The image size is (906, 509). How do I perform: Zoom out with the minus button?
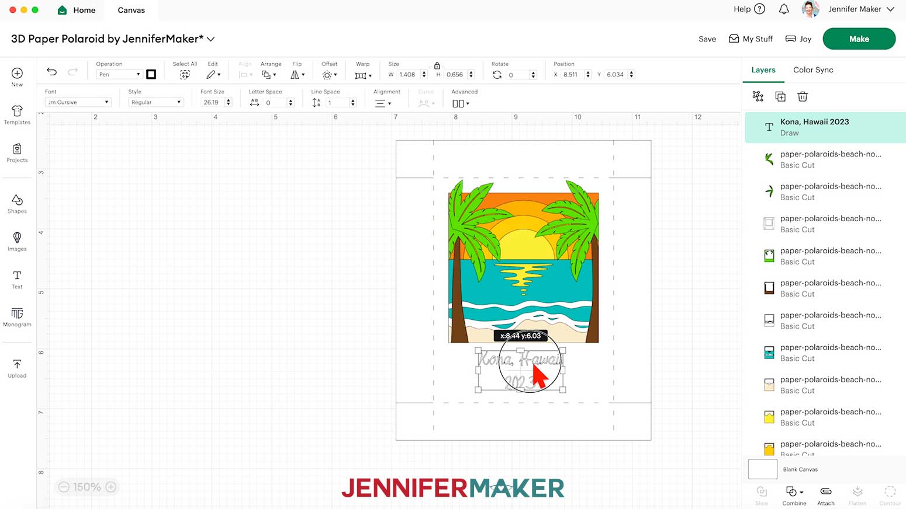point(64,487)
